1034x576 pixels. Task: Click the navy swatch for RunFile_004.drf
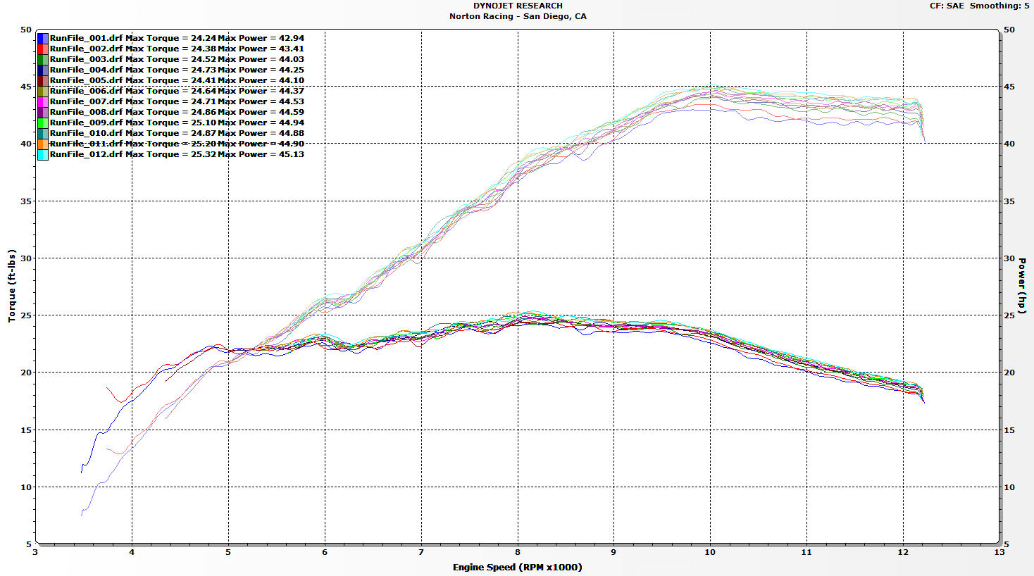(43, 70)
